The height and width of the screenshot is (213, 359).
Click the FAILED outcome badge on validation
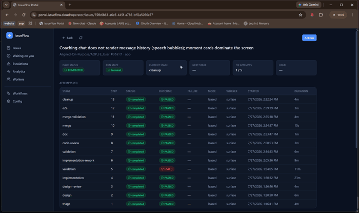[x=167, y=169]
